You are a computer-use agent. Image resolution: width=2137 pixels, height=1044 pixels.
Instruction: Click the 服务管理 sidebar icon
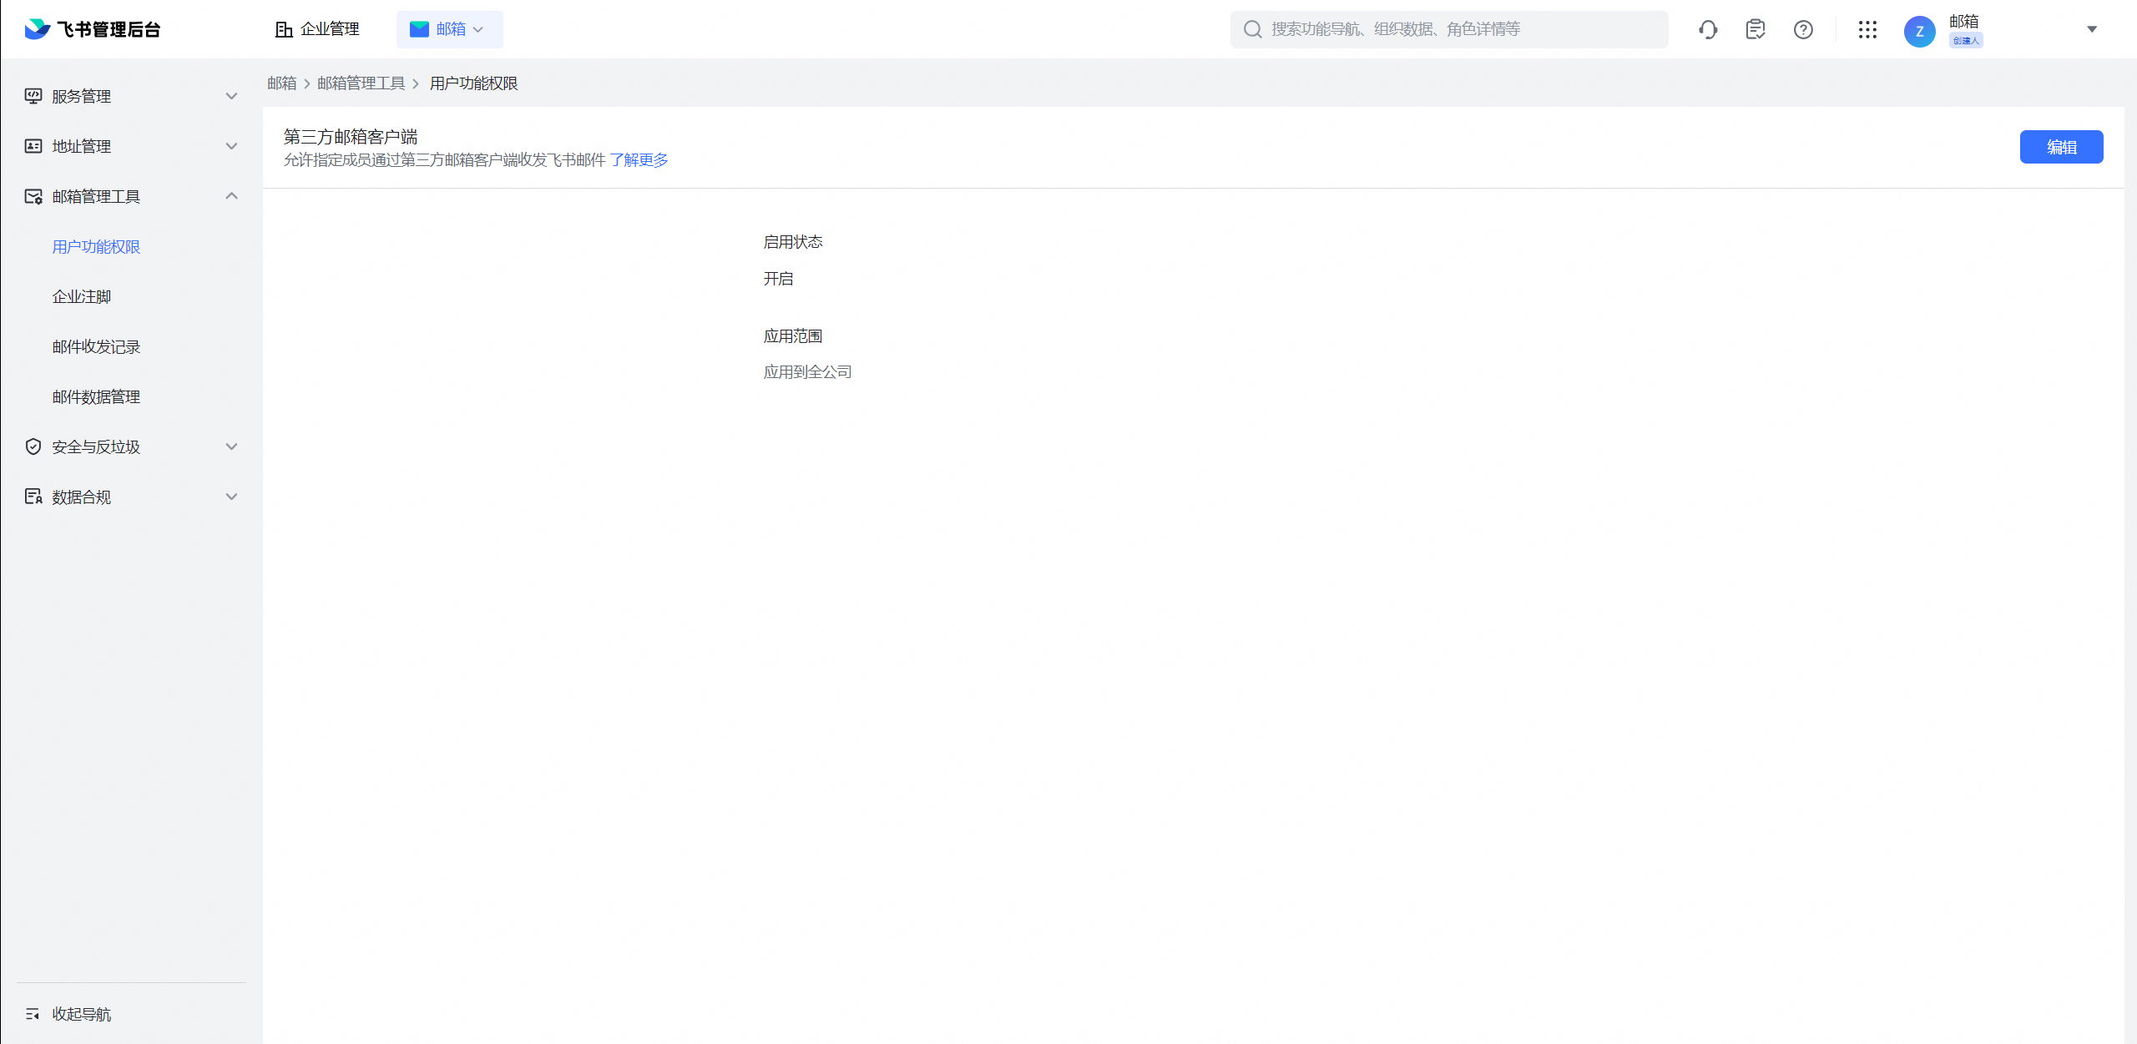(33, 96)
